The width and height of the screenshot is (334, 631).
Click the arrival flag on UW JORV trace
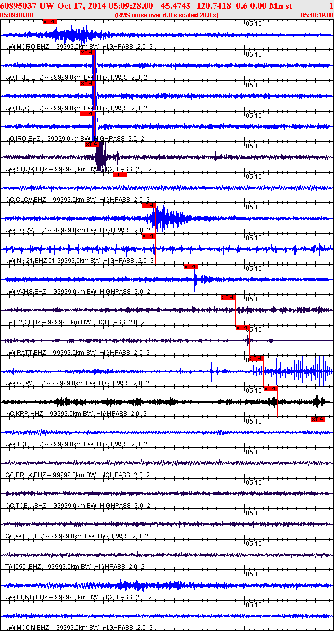coord(148,205)
